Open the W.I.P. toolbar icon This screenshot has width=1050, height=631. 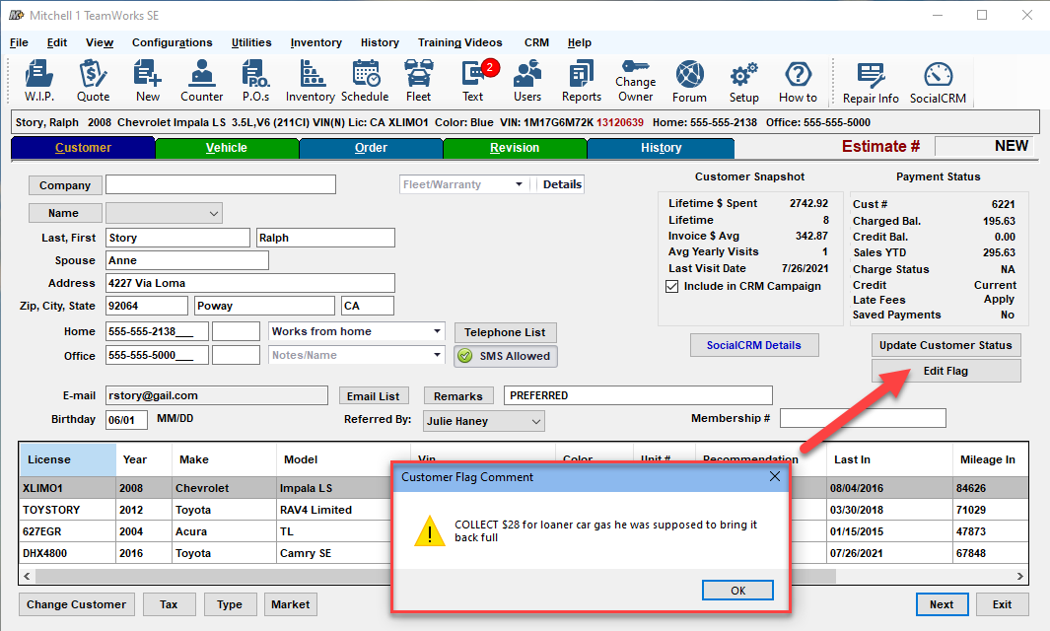click(x=39, y=80)
